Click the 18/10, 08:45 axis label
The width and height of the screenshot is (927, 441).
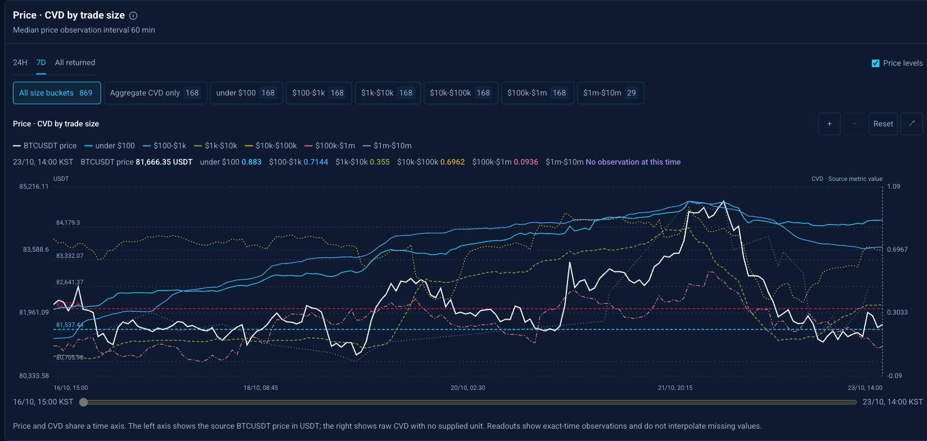(260, 388)
